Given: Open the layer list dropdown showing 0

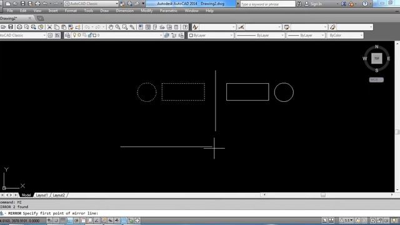Looking at the screenshot, I should pos(117,35).
